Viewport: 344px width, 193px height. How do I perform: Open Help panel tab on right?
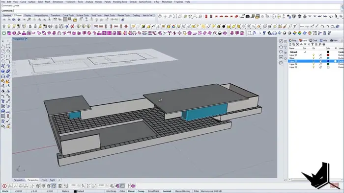(323, 41)
